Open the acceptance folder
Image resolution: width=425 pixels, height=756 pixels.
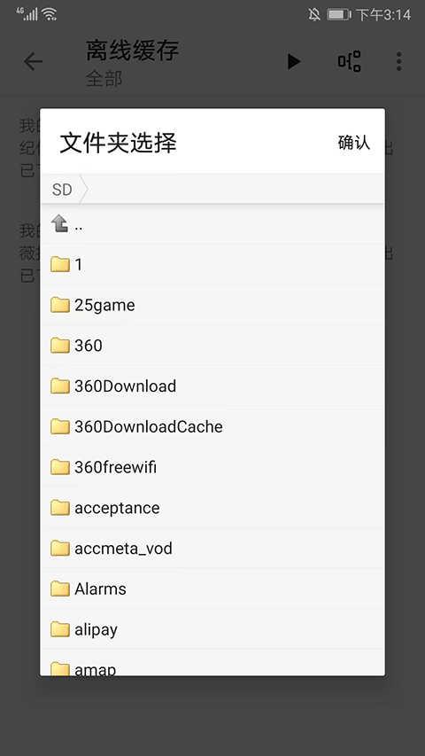pyautogui.click(x=212, y=507)
